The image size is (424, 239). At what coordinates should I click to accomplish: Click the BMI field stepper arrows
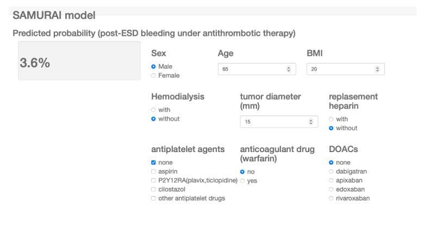pos(377,70)
